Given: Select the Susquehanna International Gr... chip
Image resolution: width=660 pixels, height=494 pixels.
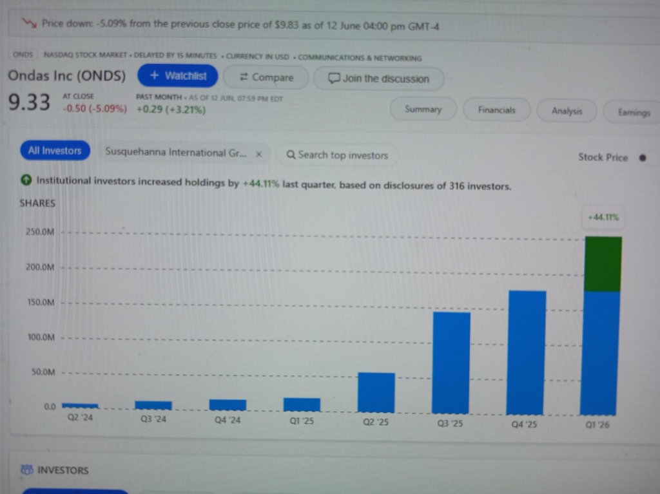Looking at the screenshot, I should click(x=176, y=153).
